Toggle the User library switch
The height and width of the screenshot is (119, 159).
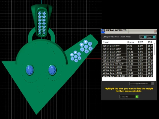(x=151, y=37)
